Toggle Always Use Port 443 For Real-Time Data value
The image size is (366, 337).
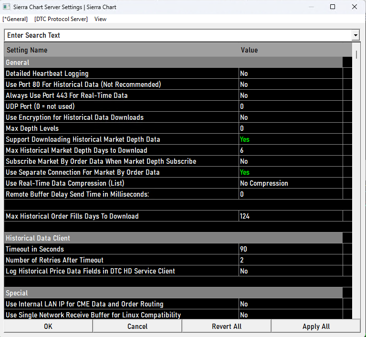tap(291, 95)
